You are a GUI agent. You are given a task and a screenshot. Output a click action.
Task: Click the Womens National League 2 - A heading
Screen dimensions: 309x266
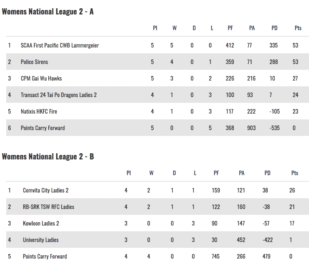pos(48,12)
